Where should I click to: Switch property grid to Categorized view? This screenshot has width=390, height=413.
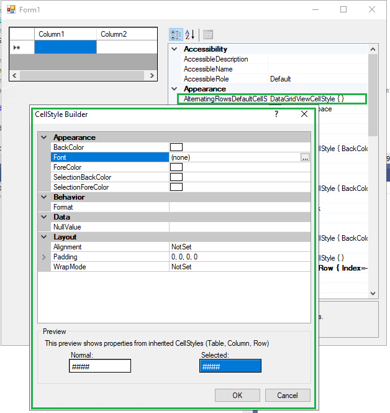click(x=176, y=34)
